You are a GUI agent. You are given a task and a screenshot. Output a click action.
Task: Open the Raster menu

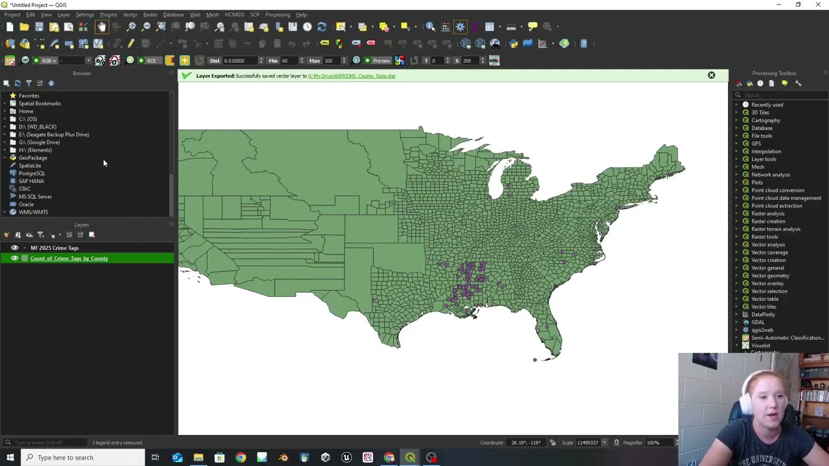pyautogui.click(x=150, y=14)
